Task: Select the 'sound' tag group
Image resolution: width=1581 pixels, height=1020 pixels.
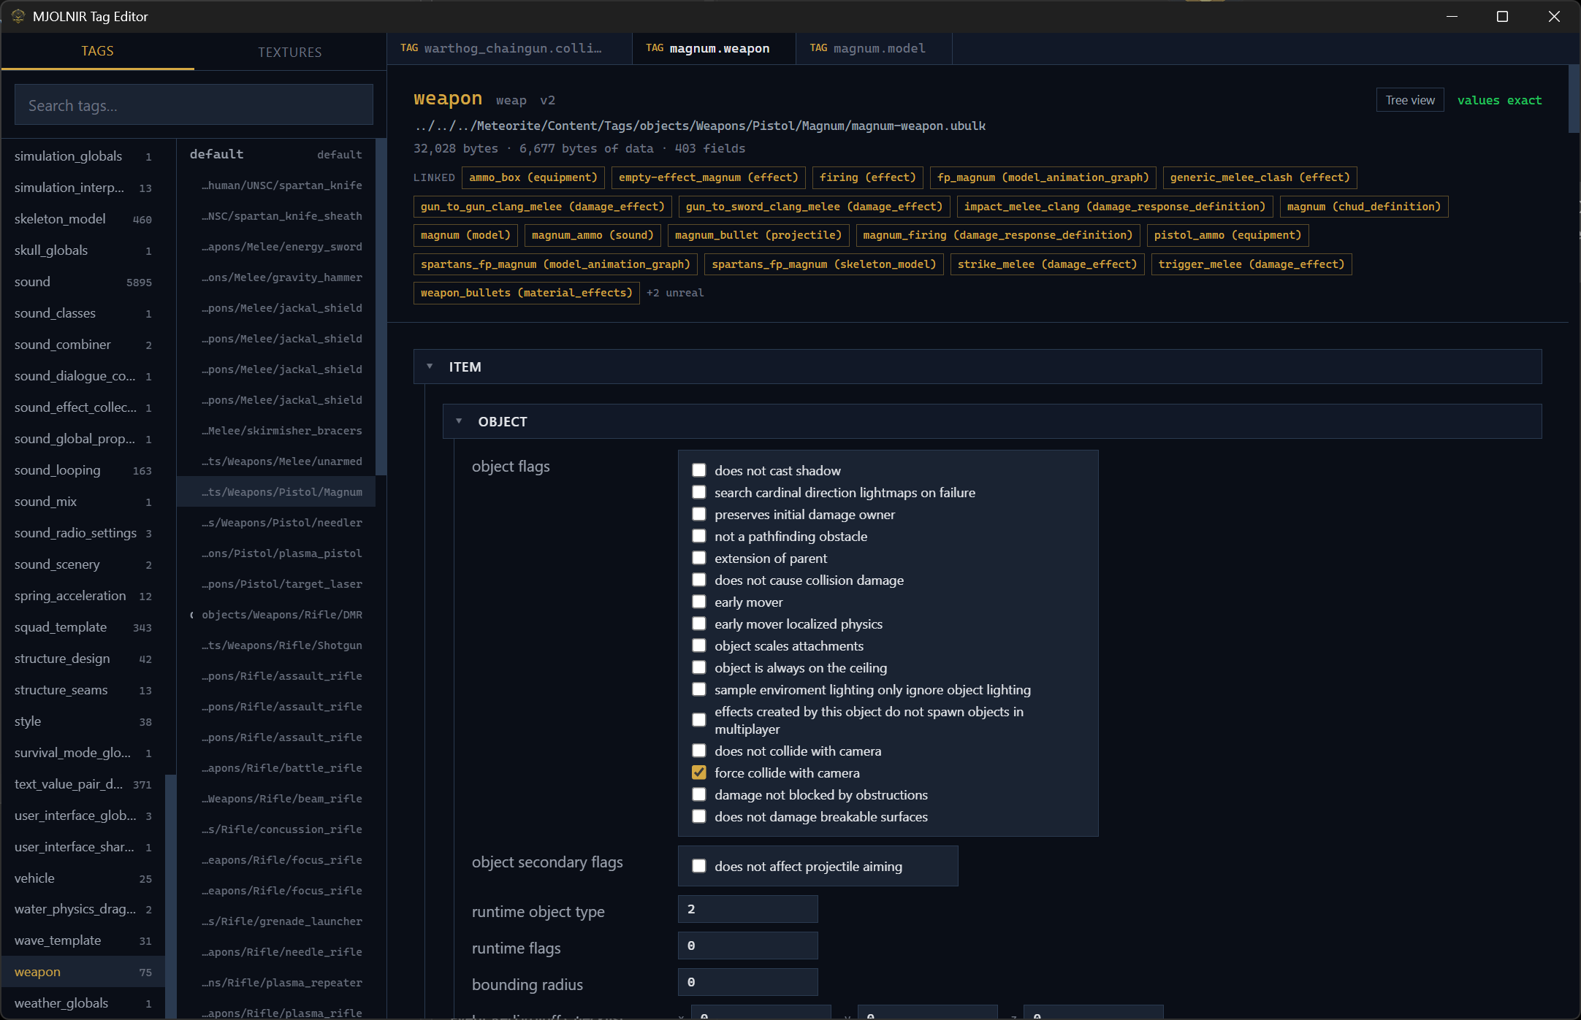Action: (83, 282)
